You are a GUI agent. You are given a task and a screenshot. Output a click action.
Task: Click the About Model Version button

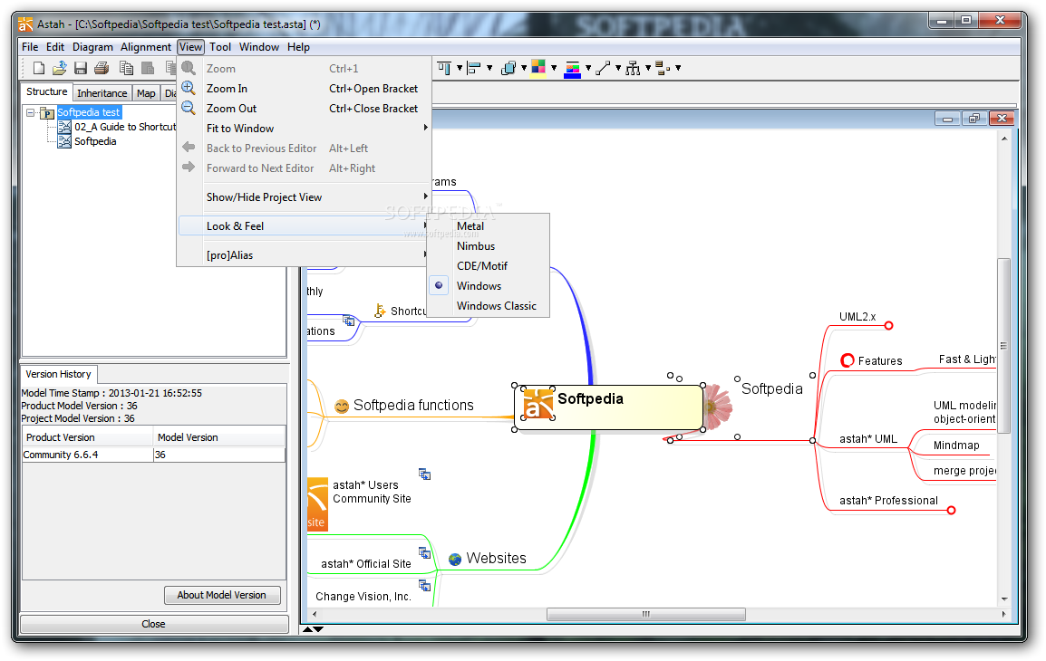[222, 595]
